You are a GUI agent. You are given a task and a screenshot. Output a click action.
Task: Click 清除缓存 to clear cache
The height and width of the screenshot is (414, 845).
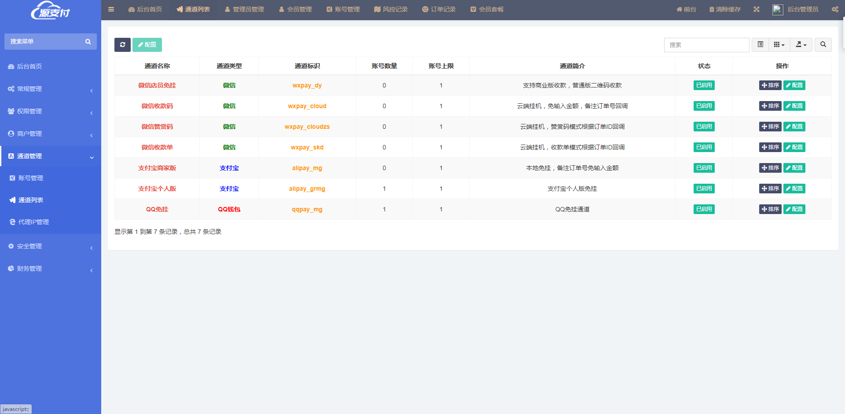[x=724, y=9]
